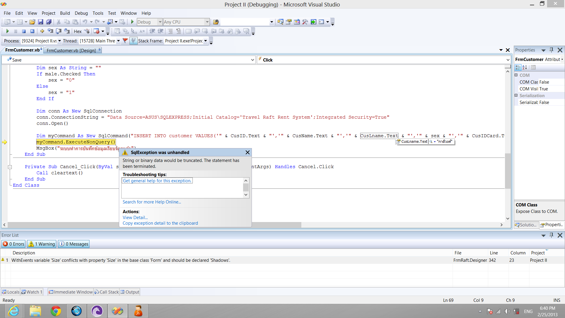
Task: Open BitTorrent from the Windows taskbar
Action: click(97, 311)
